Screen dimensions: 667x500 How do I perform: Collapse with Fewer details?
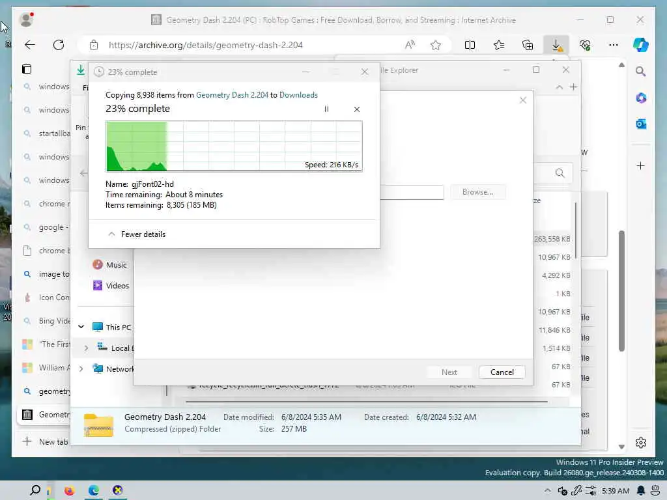pyautogui.click(x=137, y=234)
